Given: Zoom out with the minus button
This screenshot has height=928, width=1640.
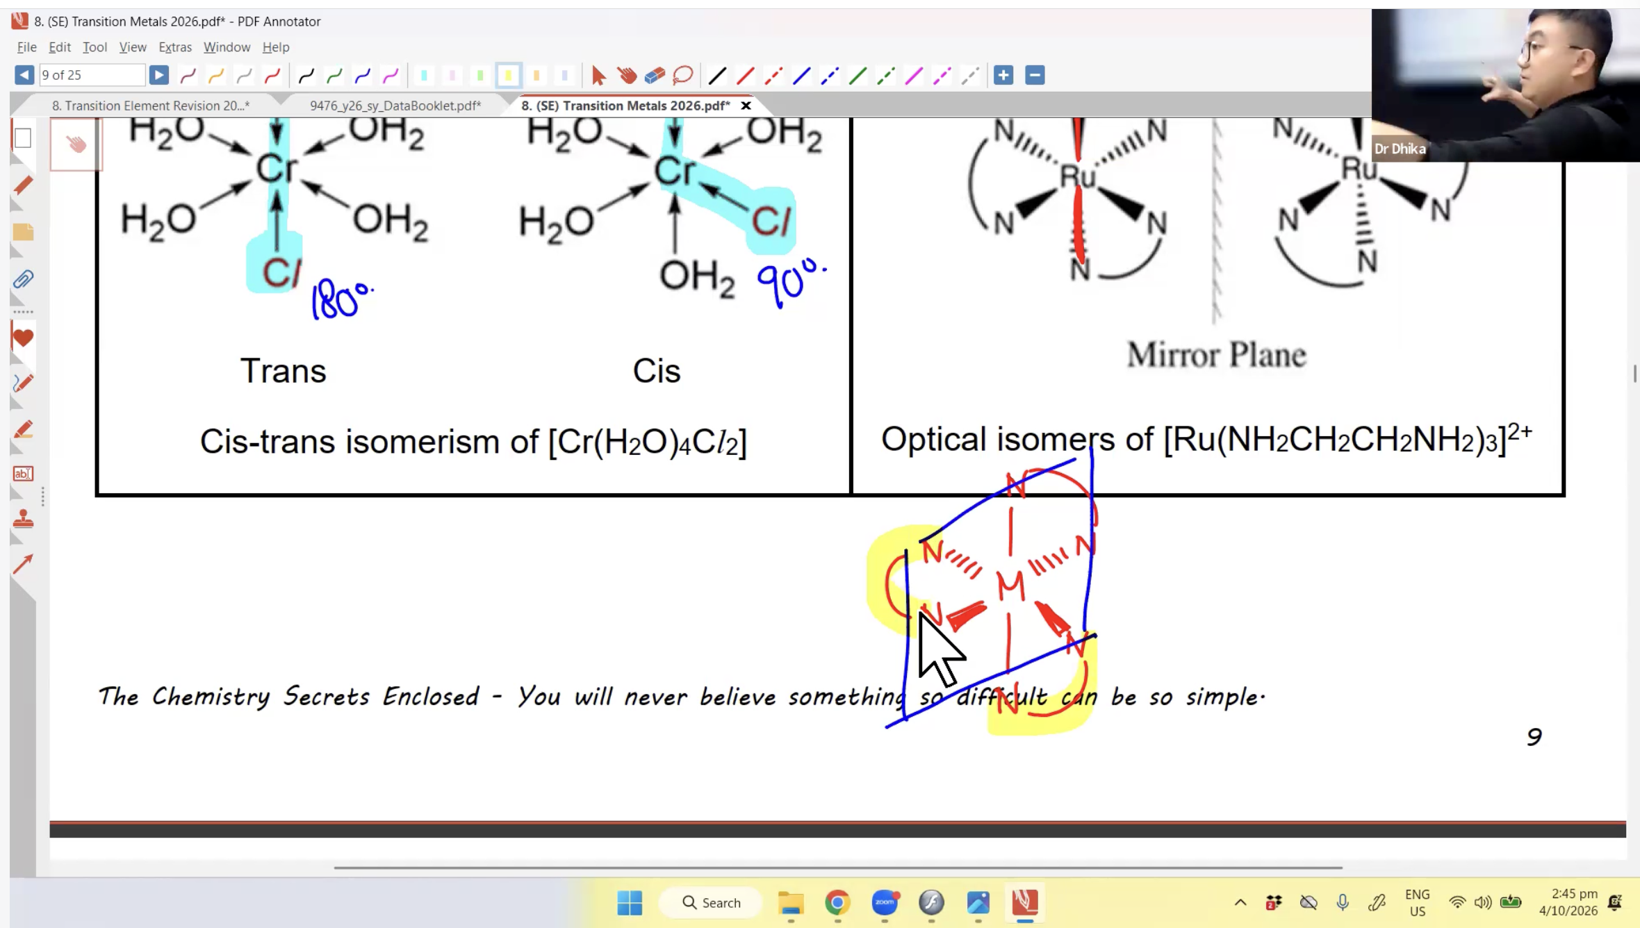Looking at the screenshot, I should 1035,75.
